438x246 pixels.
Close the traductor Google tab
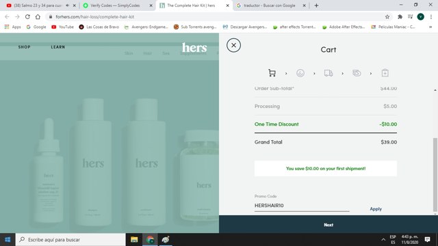coord(304,5)
